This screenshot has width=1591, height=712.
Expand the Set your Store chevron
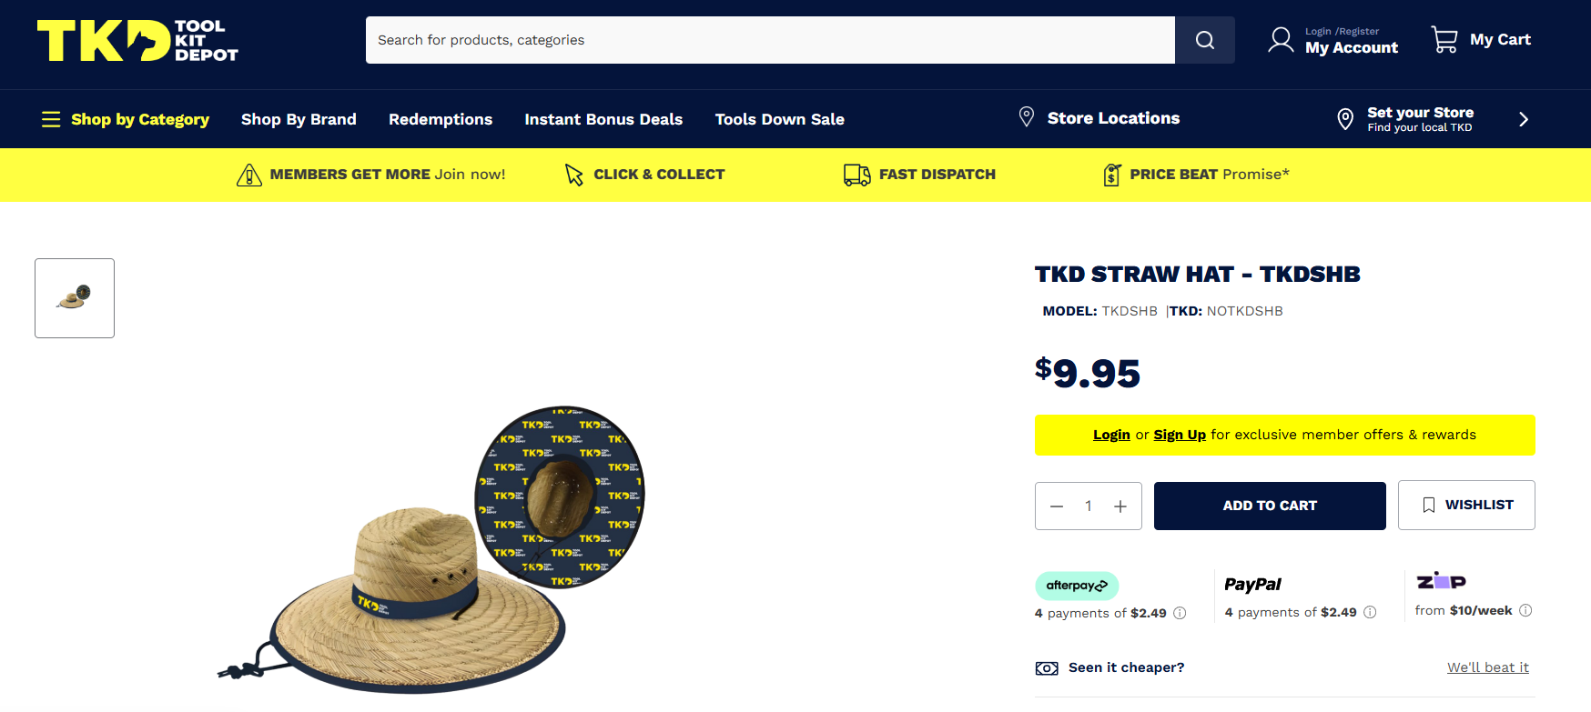[1524, 119]
